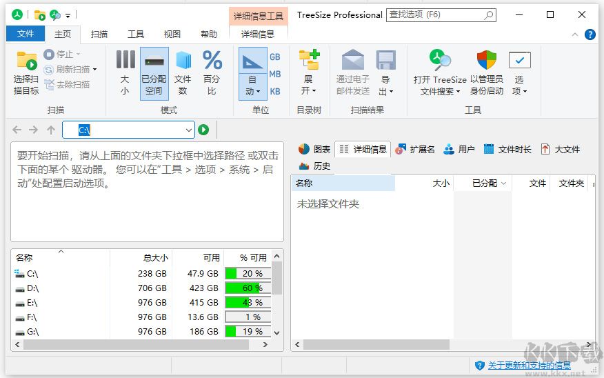The height and width of the screenshot is (378, 604).
Task: Select drive G:\ in drive list
Action: (32, 332)
